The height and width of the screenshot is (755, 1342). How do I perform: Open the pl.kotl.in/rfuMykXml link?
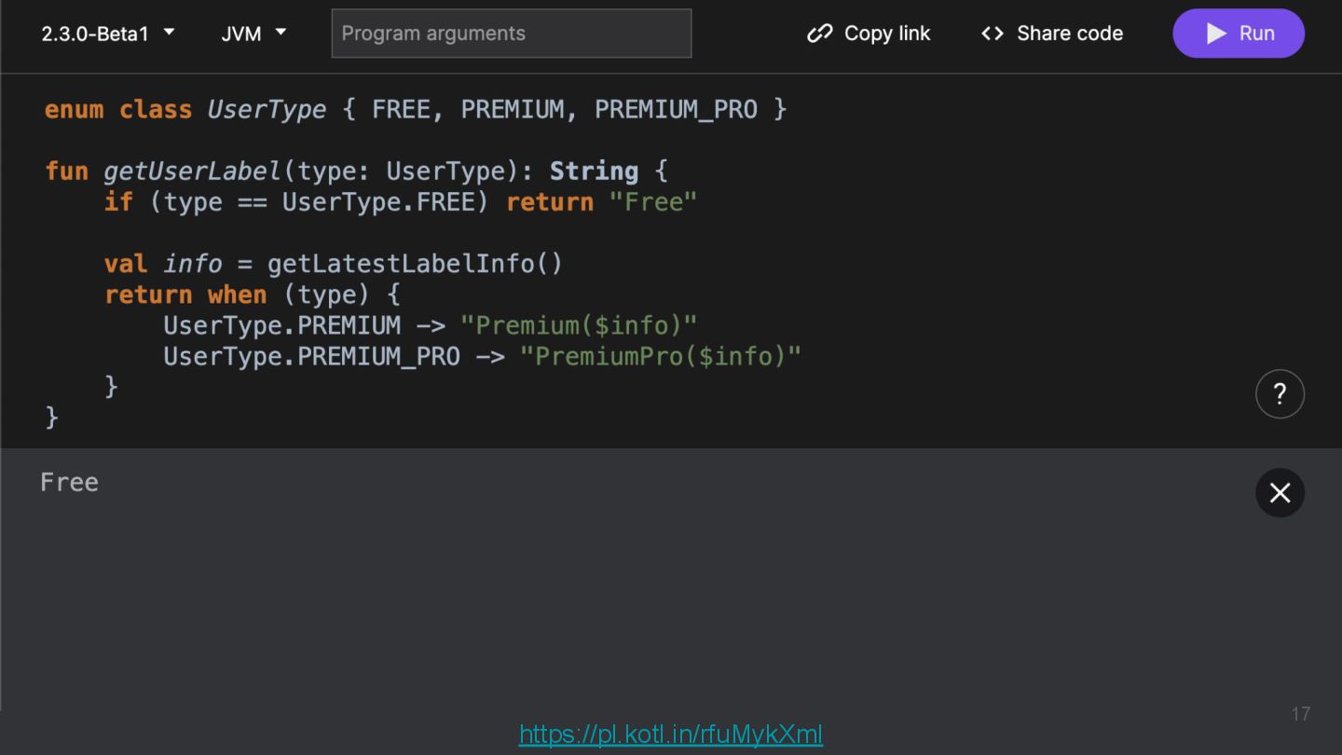point(670,734)
